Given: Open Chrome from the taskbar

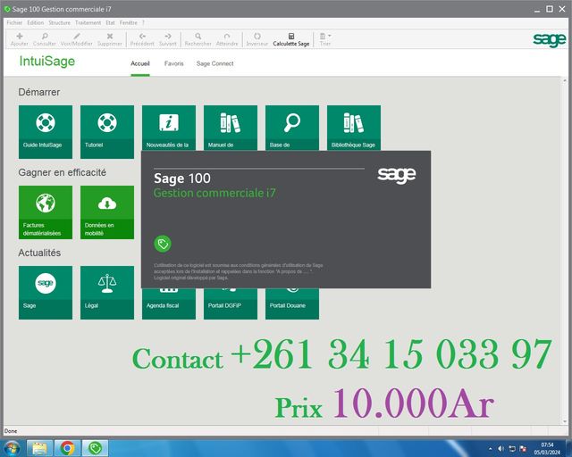Looking at the screenshot, I should pos(68,448).
